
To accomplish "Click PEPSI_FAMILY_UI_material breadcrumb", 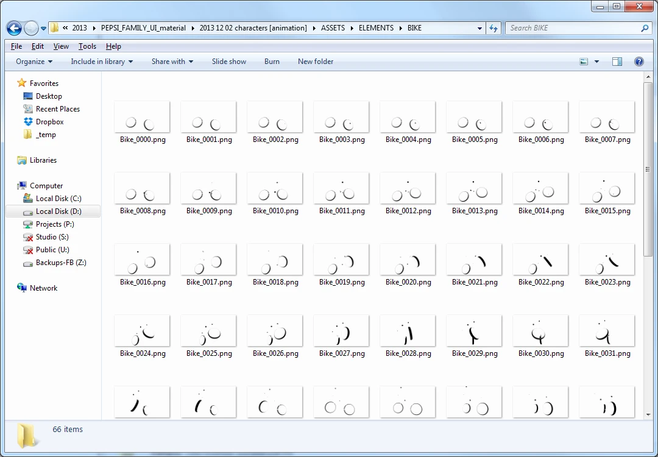I will tap(143, 28).
